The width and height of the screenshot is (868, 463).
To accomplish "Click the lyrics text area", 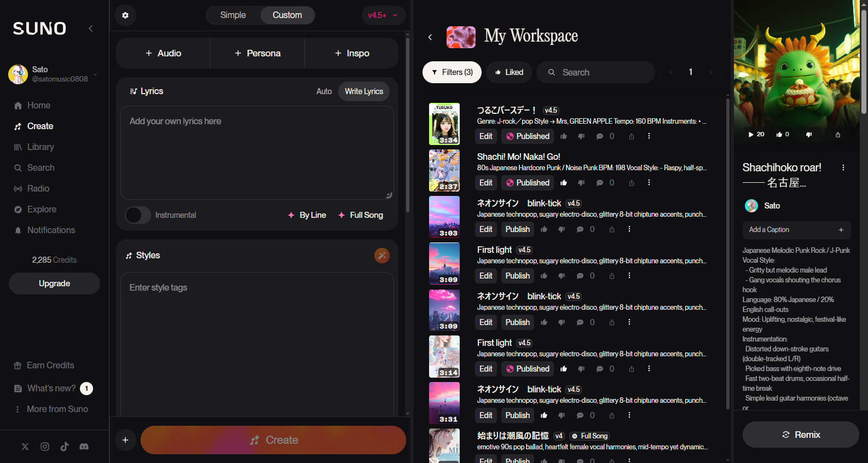I will 257,153.
